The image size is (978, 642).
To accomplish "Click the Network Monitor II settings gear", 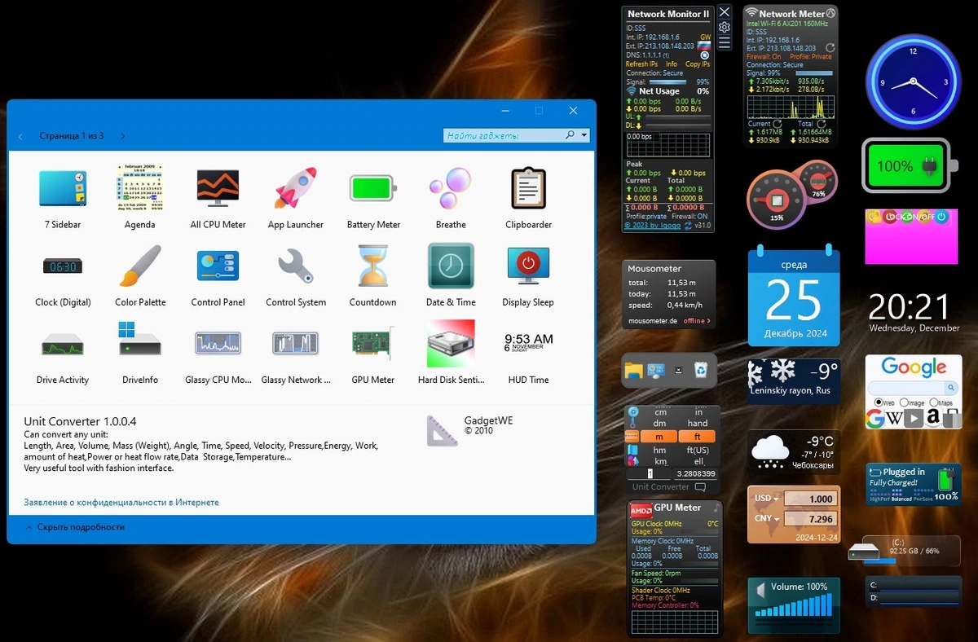I will tap(725, 27).
